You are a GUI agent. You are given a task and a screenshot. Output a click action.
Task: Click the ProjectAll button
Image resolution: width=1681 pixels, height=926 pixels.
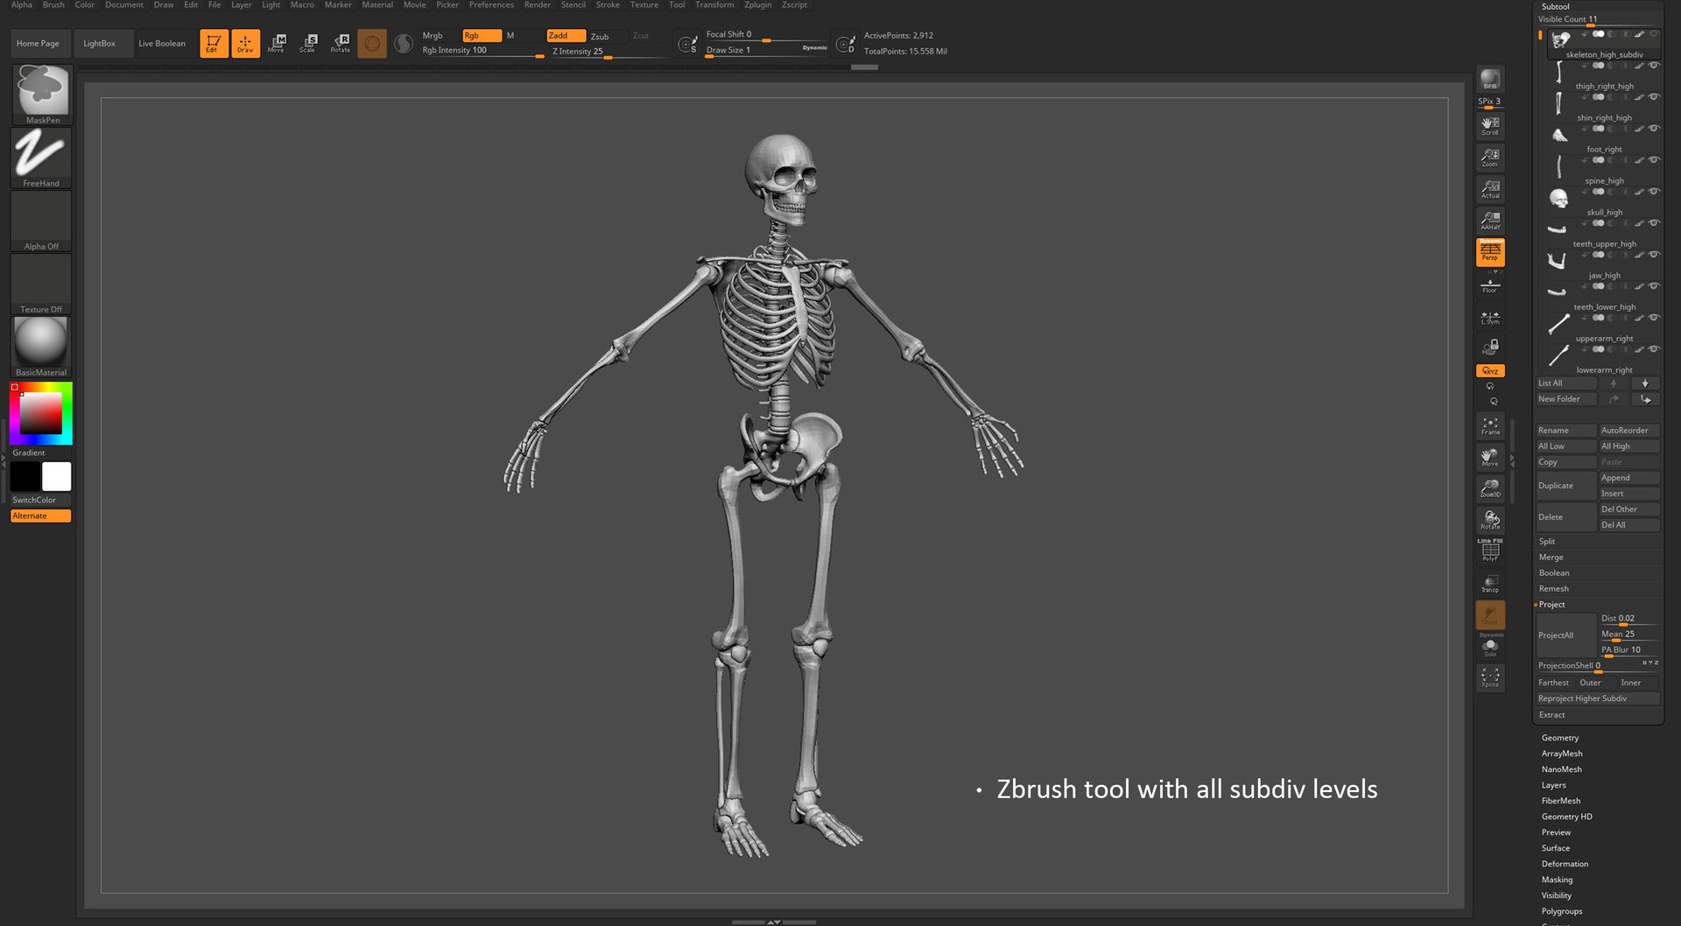[x=1565, y=635]
